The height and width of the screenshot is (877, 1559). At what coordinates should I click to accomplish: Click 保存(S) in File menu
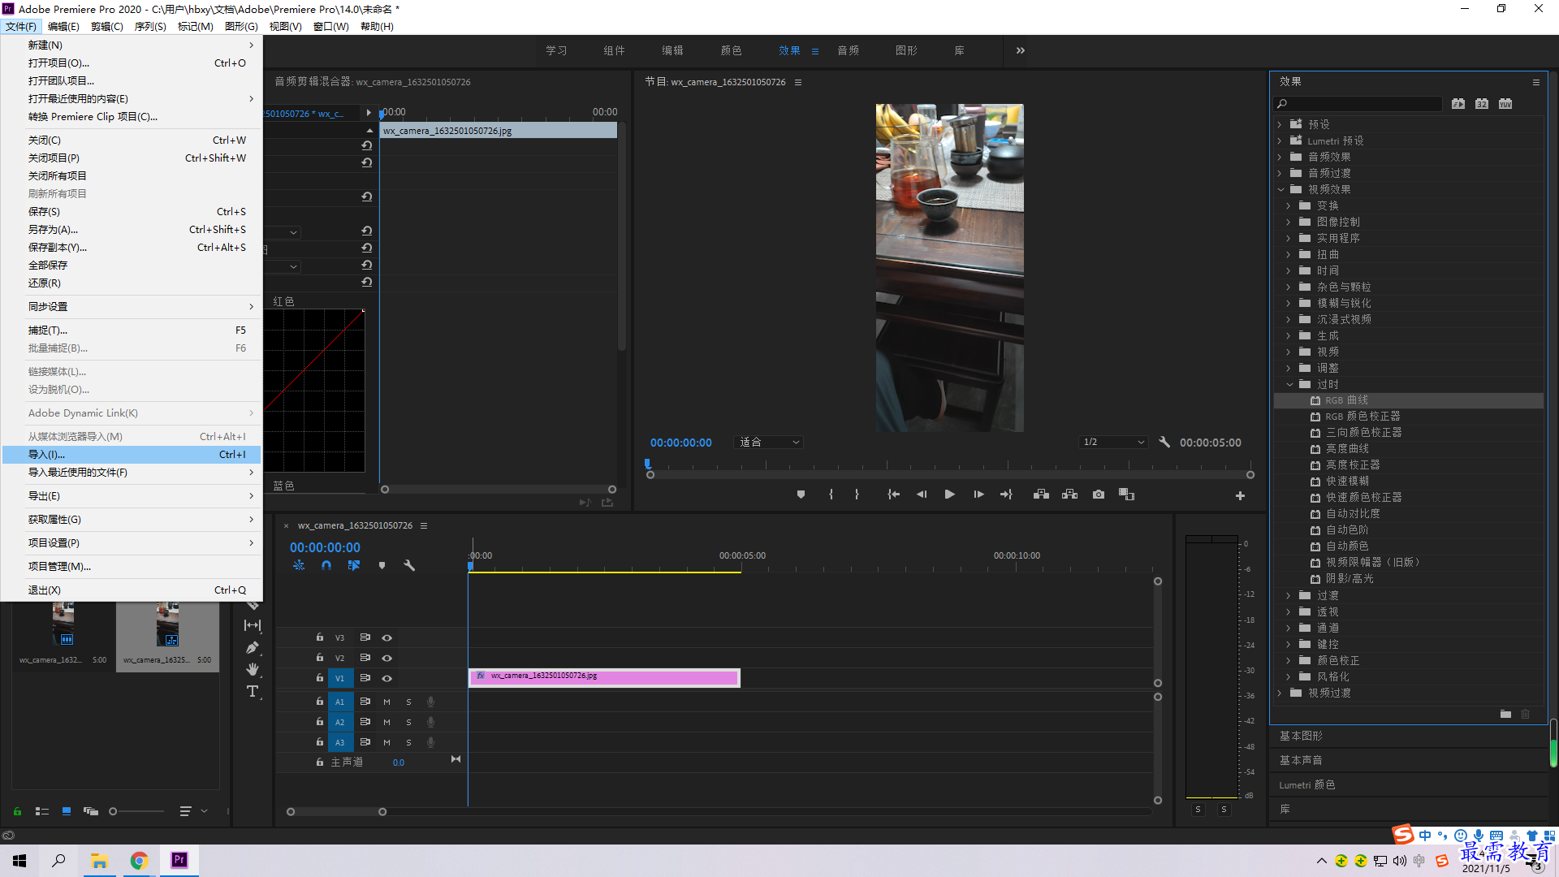(132, 212)
